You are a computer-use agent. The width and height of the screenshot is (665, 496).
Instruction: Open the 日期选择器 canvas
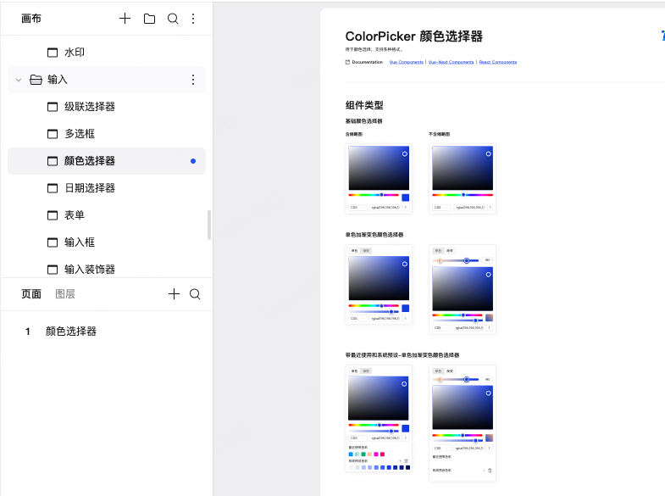[90, 188]
